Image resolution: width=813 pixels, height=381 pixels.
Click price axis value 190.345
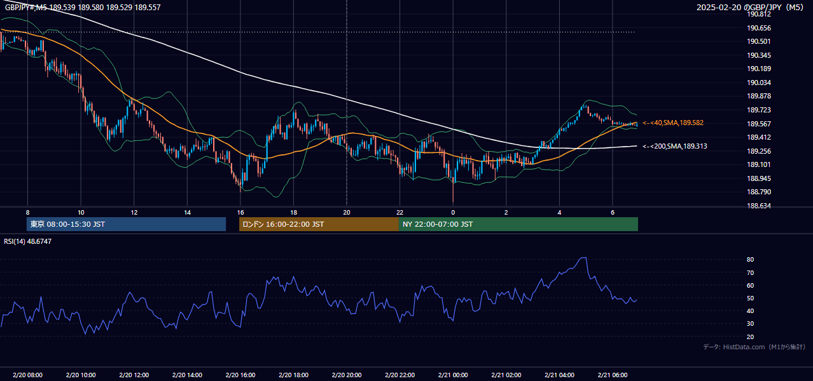coord(759,55)
